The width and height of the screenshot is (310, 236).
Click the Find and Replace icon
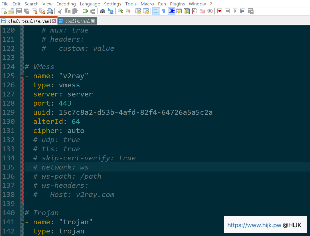point(110,11)
